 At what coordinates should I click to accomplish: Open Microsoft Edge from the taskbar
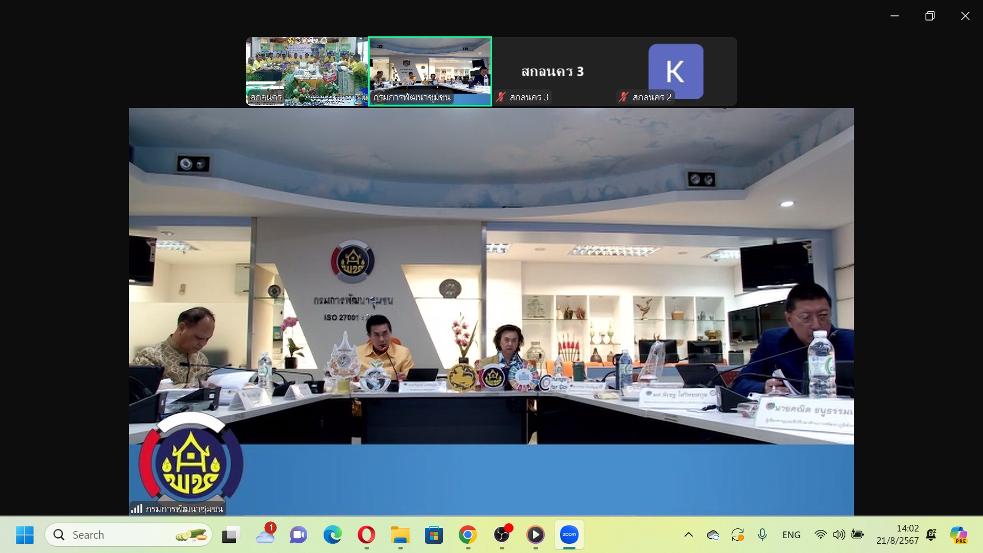pyautogui.click(x=333, y=535)
